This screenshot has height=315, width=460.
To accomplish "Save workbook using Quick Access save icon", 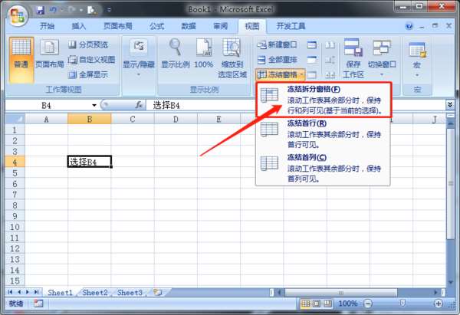I will tap(40, 10).
